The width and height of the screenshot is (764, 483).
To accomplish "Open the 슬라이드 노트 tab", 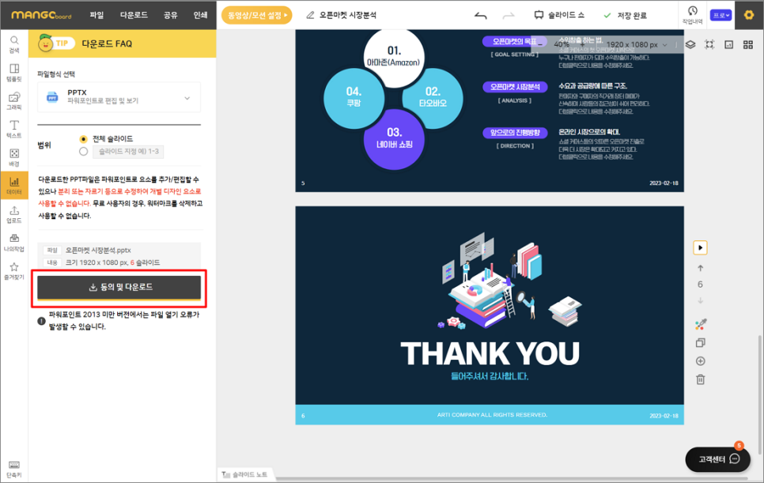I will pos(245,474).
